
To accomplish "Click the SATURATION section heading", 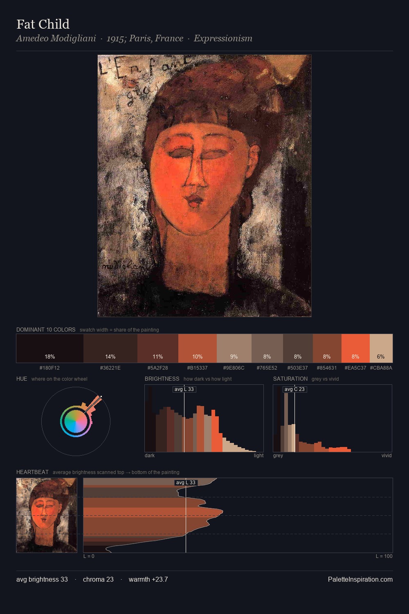I will click(x=290, y=379).
